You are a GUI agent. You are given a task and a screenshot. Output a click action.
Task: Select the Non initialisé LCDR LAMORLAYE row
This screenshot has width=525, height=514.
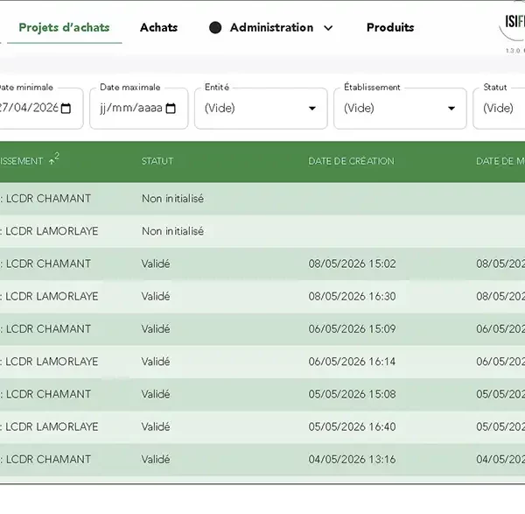click(x=262, y=231)
